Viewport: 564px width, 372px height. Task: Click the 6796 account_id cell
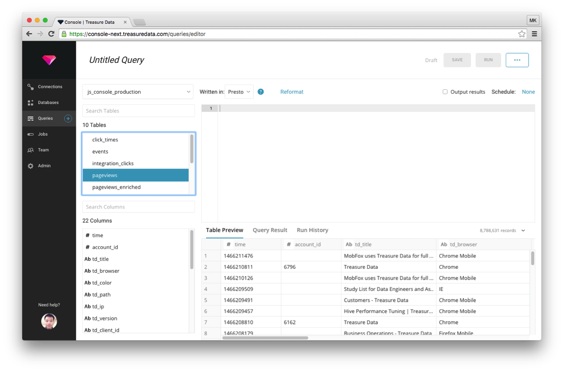(x=311, y=267)
